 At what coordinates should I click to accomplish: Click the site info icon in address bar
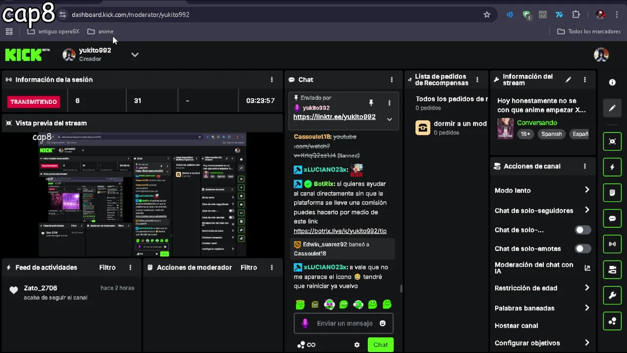click(63, 15)
